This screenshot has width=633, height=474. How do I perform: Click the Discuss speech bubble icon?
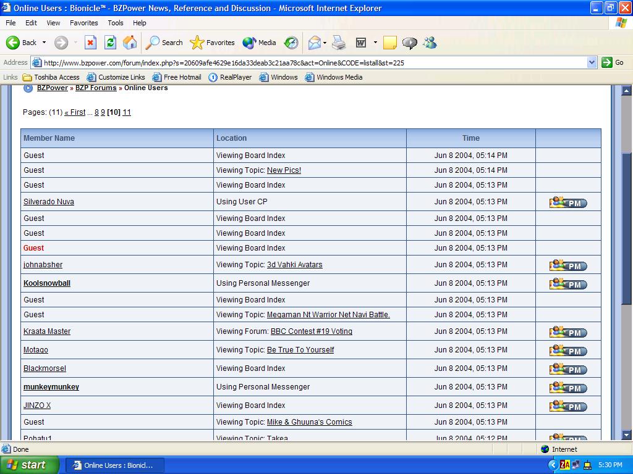(x=409, y=43)
